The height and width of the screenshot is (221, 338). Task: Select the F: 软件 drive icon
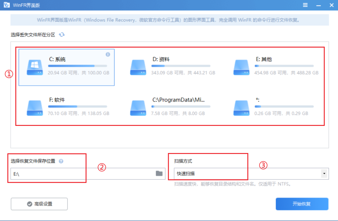(x=35, y=108)
